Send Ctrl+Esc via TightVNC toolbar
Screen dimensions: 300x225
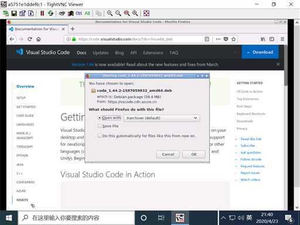(x=70, y=13)
